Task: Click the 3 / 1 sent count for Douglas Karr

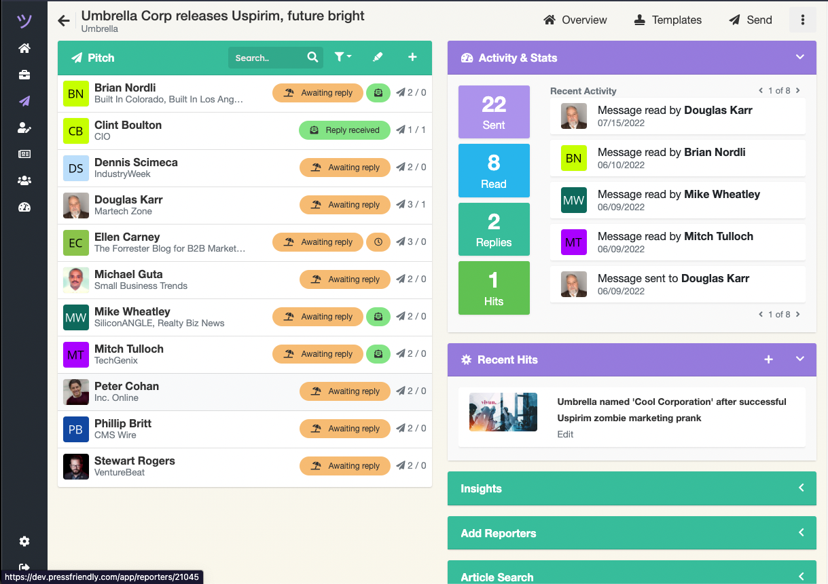Action: [x=412, y=205]
